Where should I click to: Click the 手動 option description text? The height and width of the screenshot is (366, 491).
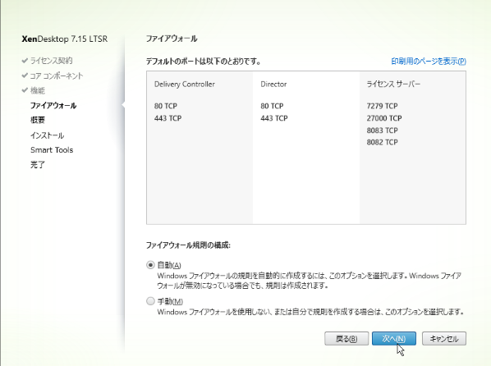coord(310,312)
